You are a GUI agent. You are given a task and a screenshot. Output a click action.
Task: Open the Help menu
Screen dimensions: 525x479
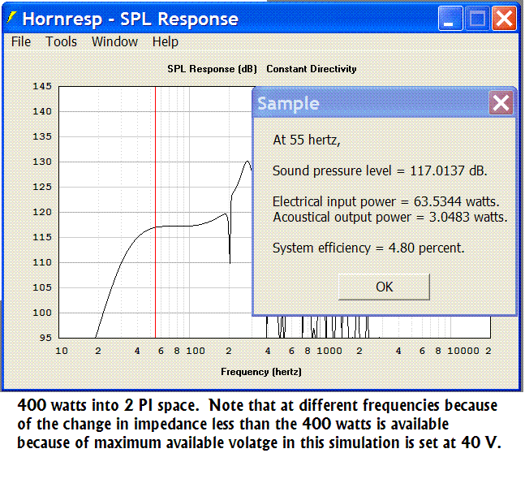click(165, 42)
